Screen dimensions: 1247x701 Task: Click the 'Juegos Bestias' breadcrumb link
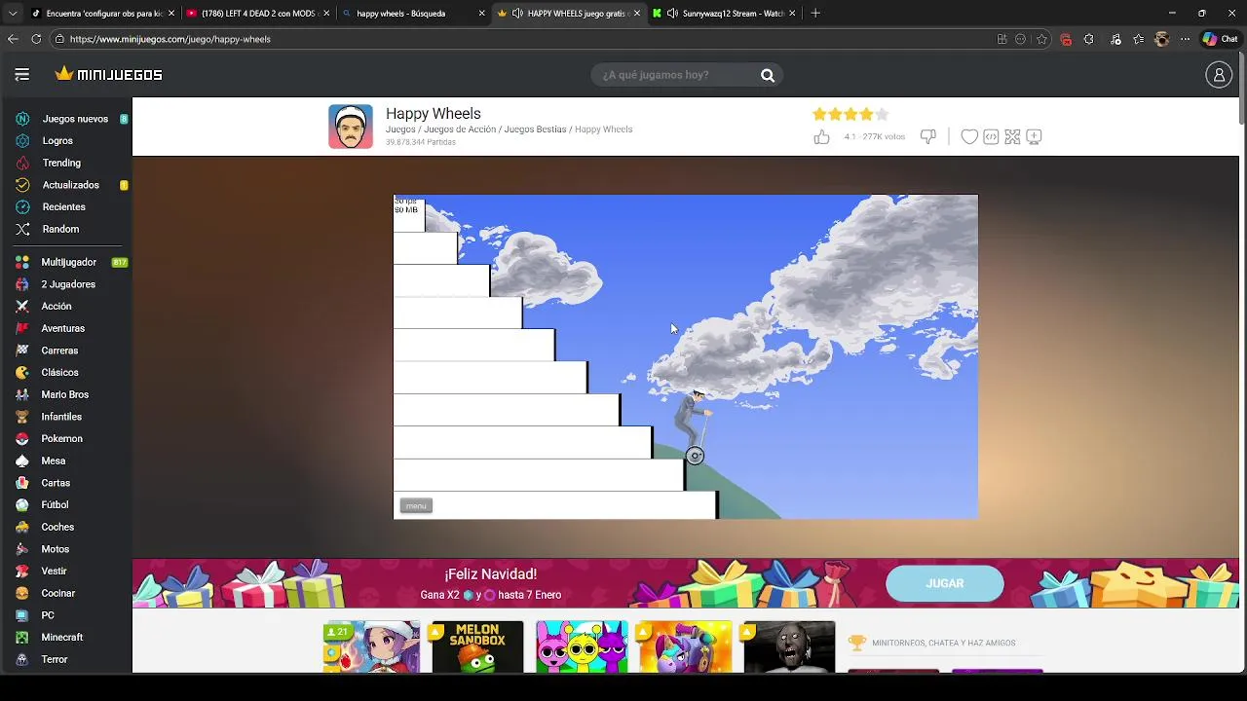535,129
